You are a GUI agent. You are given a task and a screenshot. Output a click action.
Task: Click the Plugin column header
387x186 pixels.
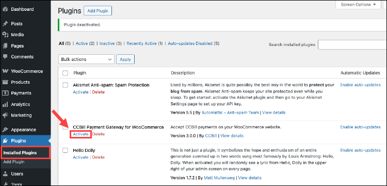(x=79, y=73)
